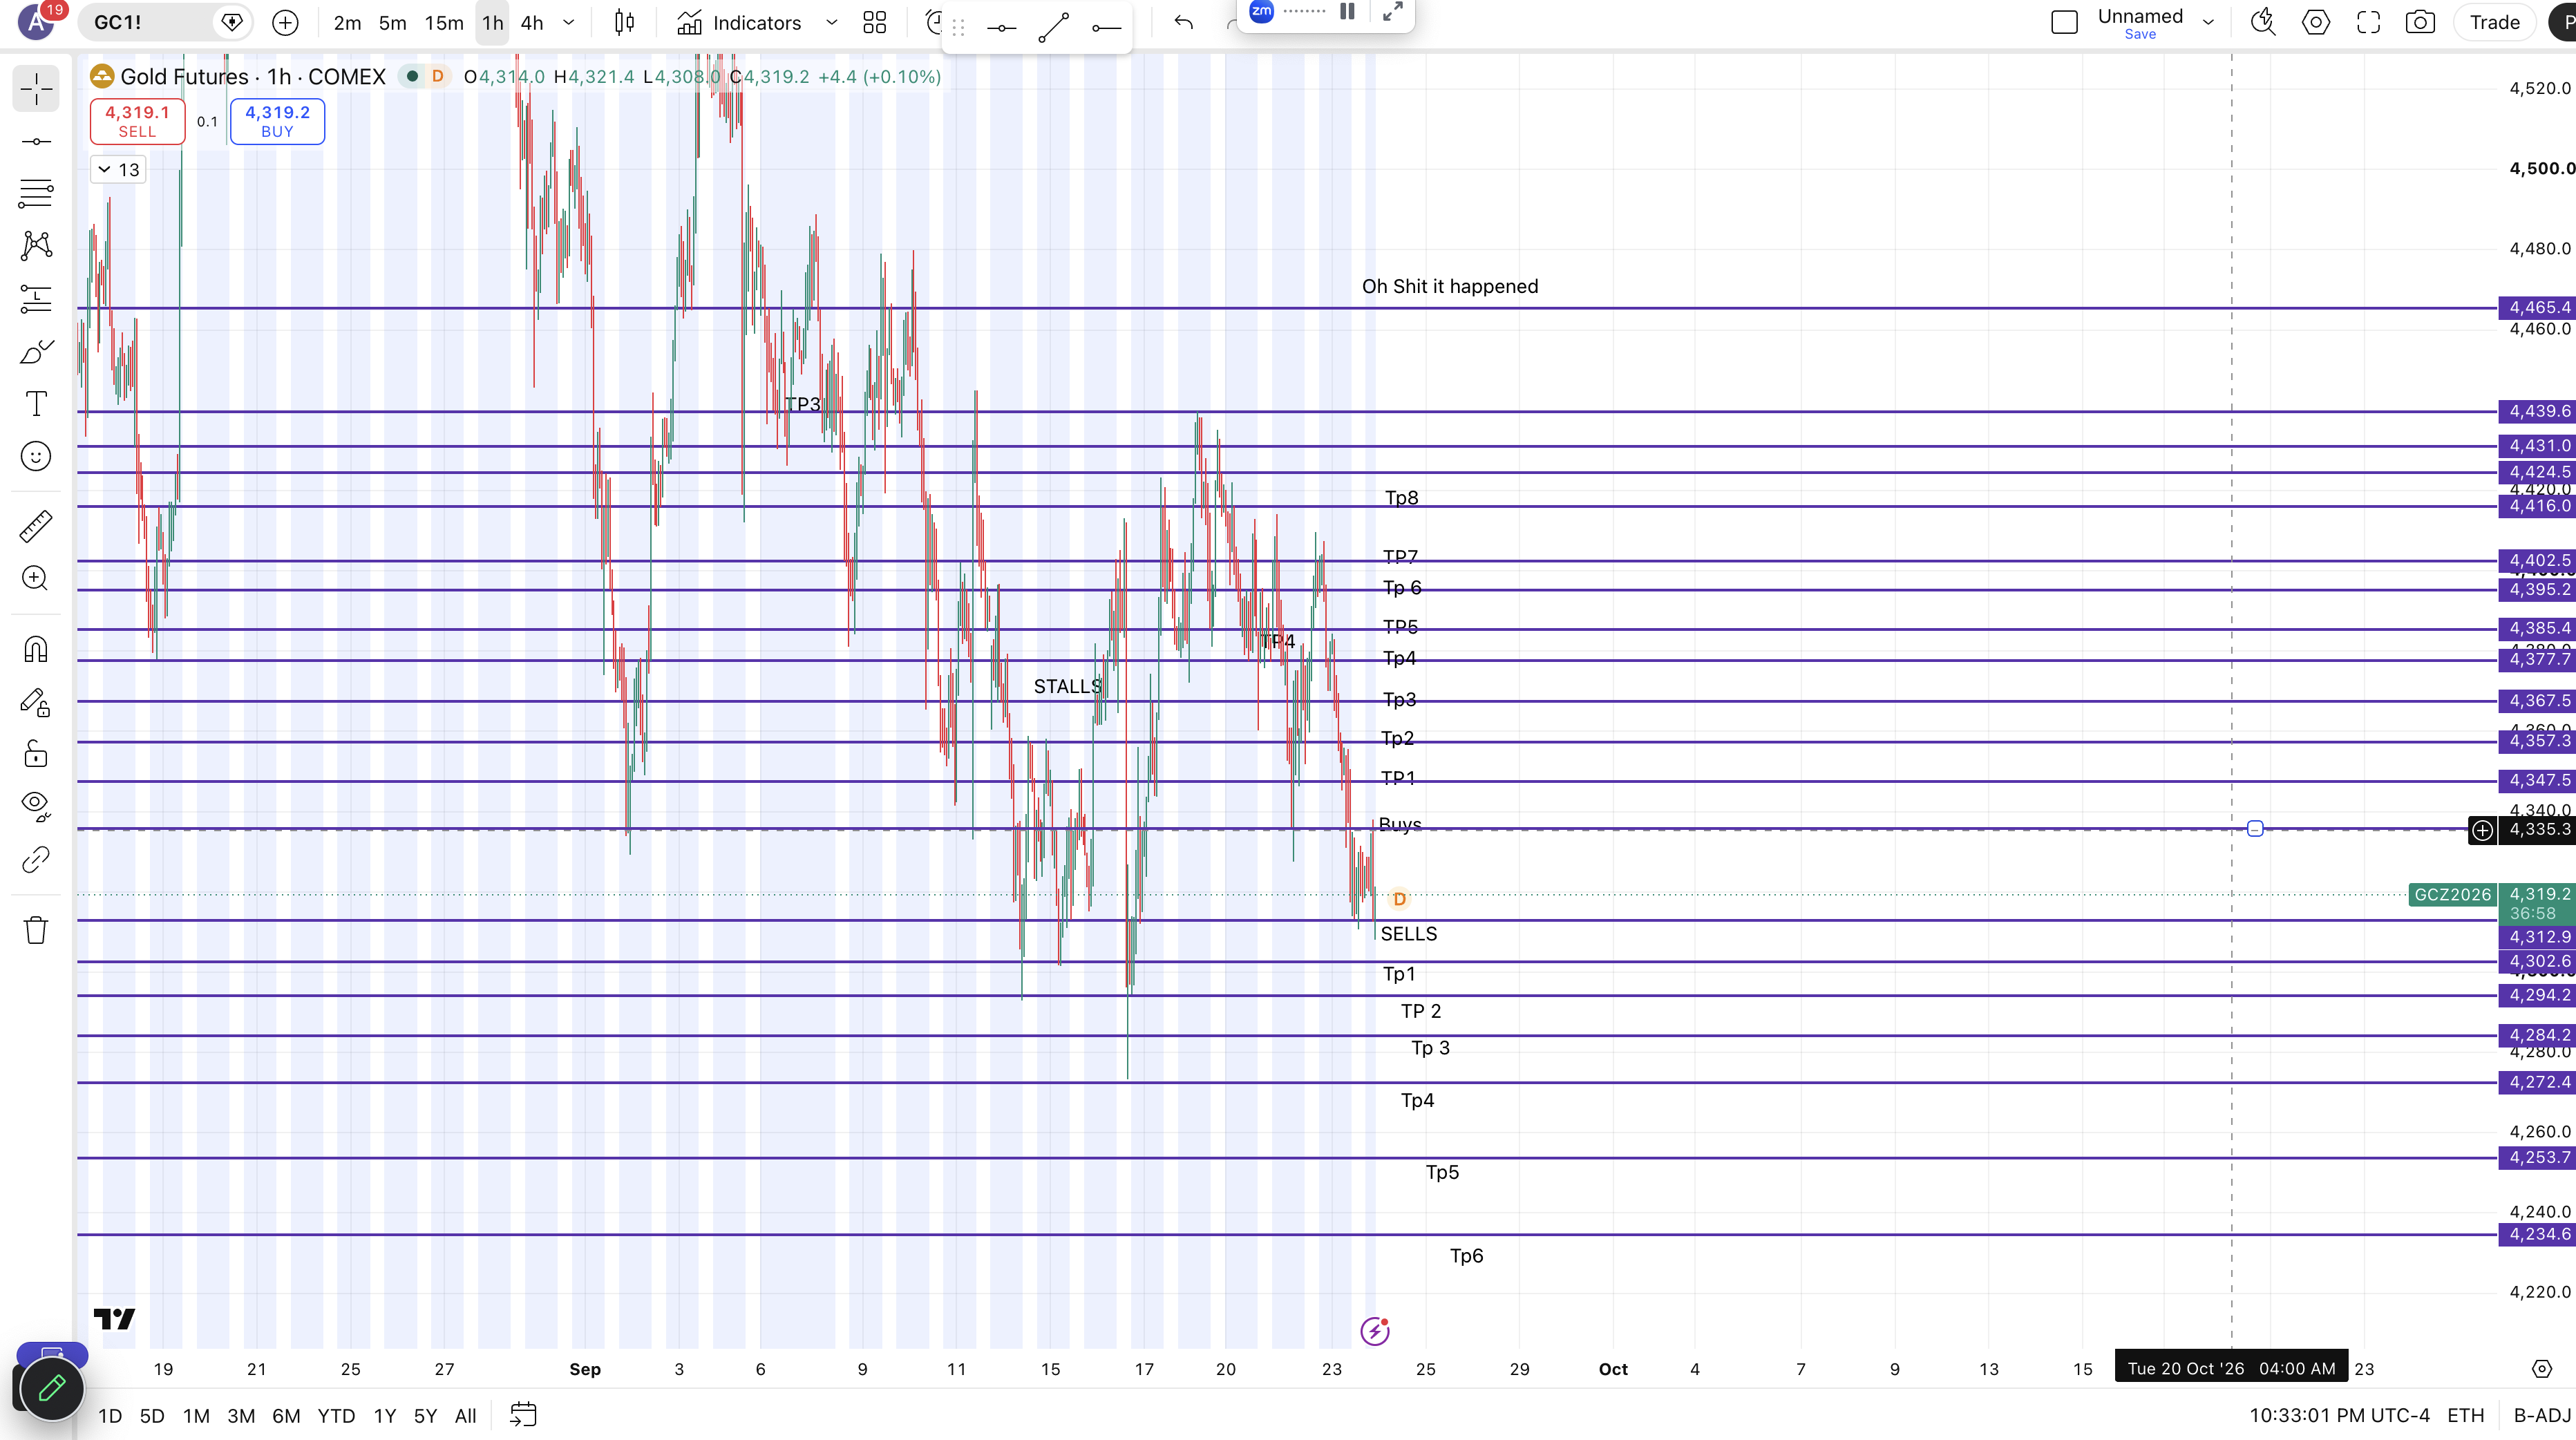
Task: Expand more timeframe intervals chevron
Action: (569, 22)
